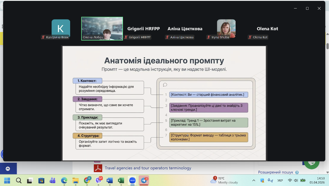329x186 pixels.
Task: Open Viber with 64 notifications
Action: click(x=98, y=180)
